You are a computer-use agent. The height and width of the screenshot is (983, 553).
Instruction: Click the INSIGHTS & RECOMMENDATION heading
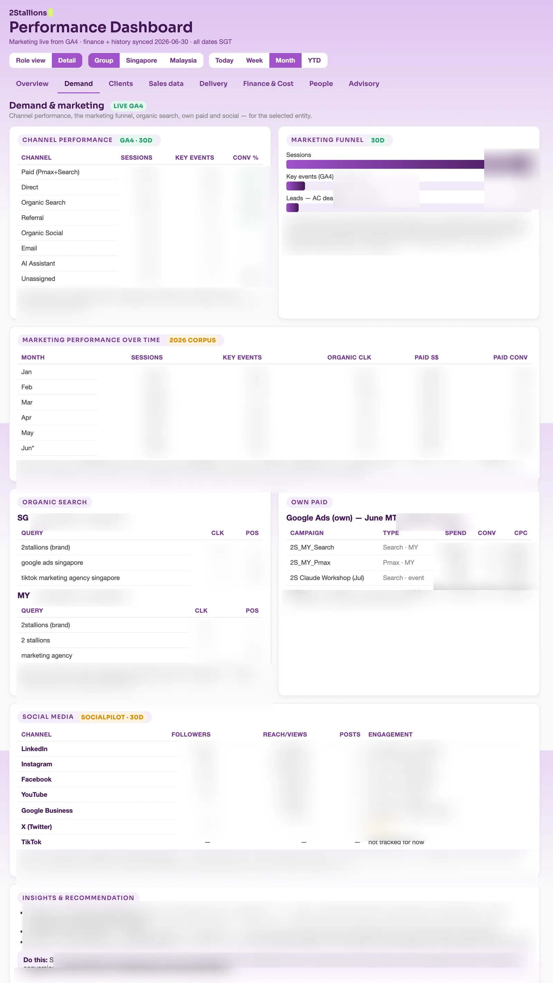(78, 898)
